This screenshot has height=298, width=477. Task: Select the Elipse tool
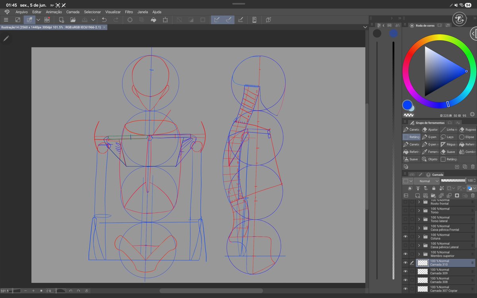(467, 137)
